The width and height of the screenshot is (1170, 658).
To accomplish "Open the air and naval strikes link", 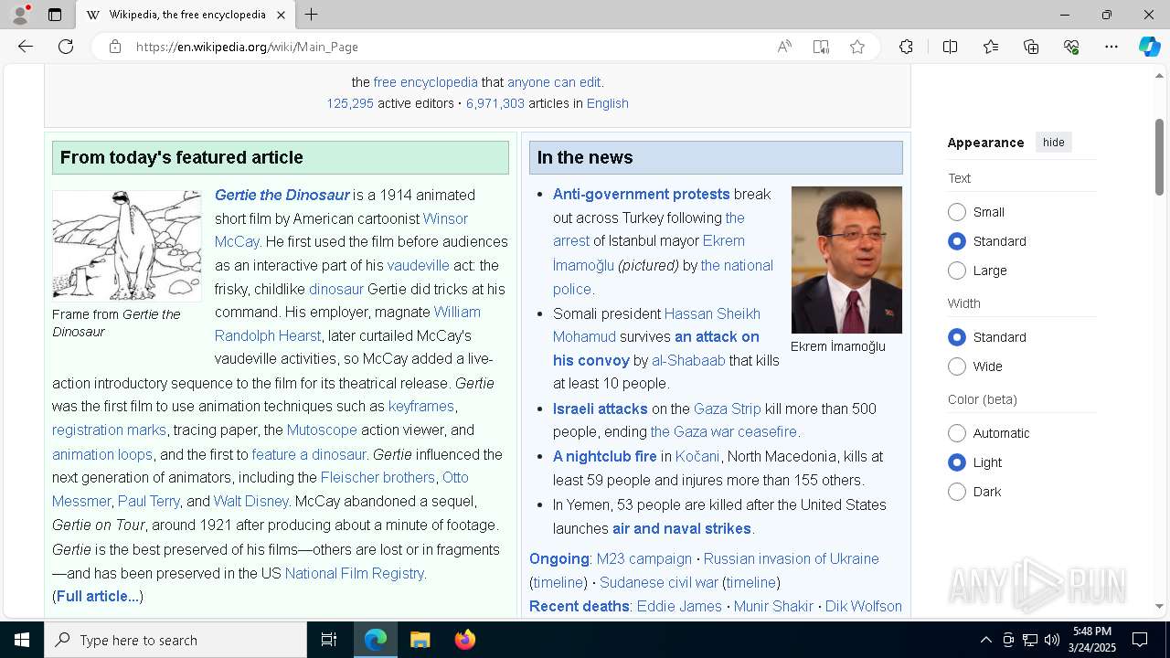I will coord(682,528).
